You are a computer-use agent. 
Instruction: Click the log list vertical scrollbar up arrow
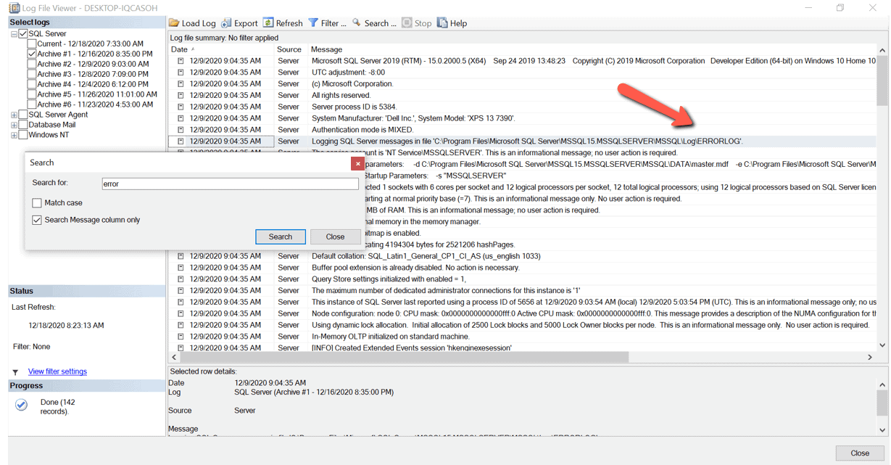pos(882,51)
